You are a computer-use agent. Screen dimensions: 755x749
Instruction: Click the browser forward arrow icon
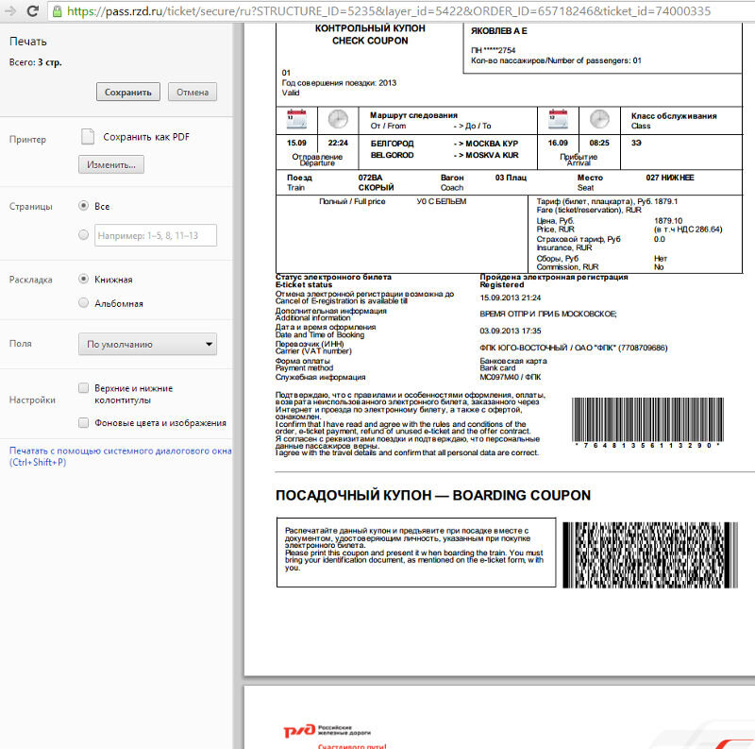[10, 10]
